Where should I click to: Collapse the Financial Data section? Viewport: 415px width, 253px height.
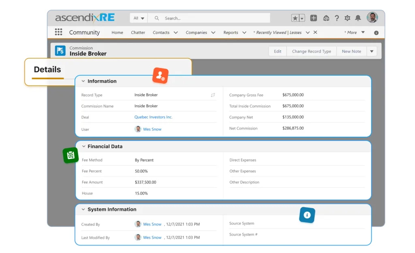(83, 147)
